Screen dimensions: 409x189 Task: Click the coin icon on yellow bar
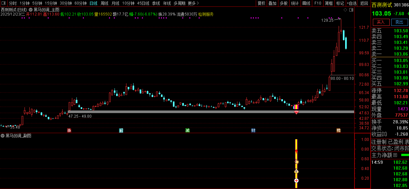(296, 171)
